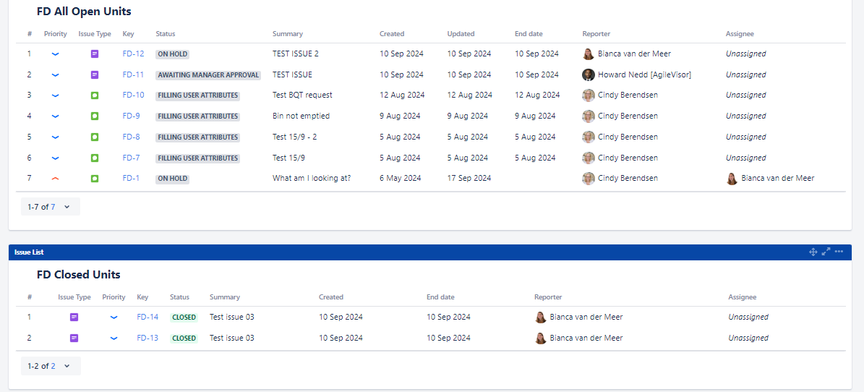Click summary 'Test 15/9 - 2'
This screenshot has width=864, height=392.
click(295, 137)
